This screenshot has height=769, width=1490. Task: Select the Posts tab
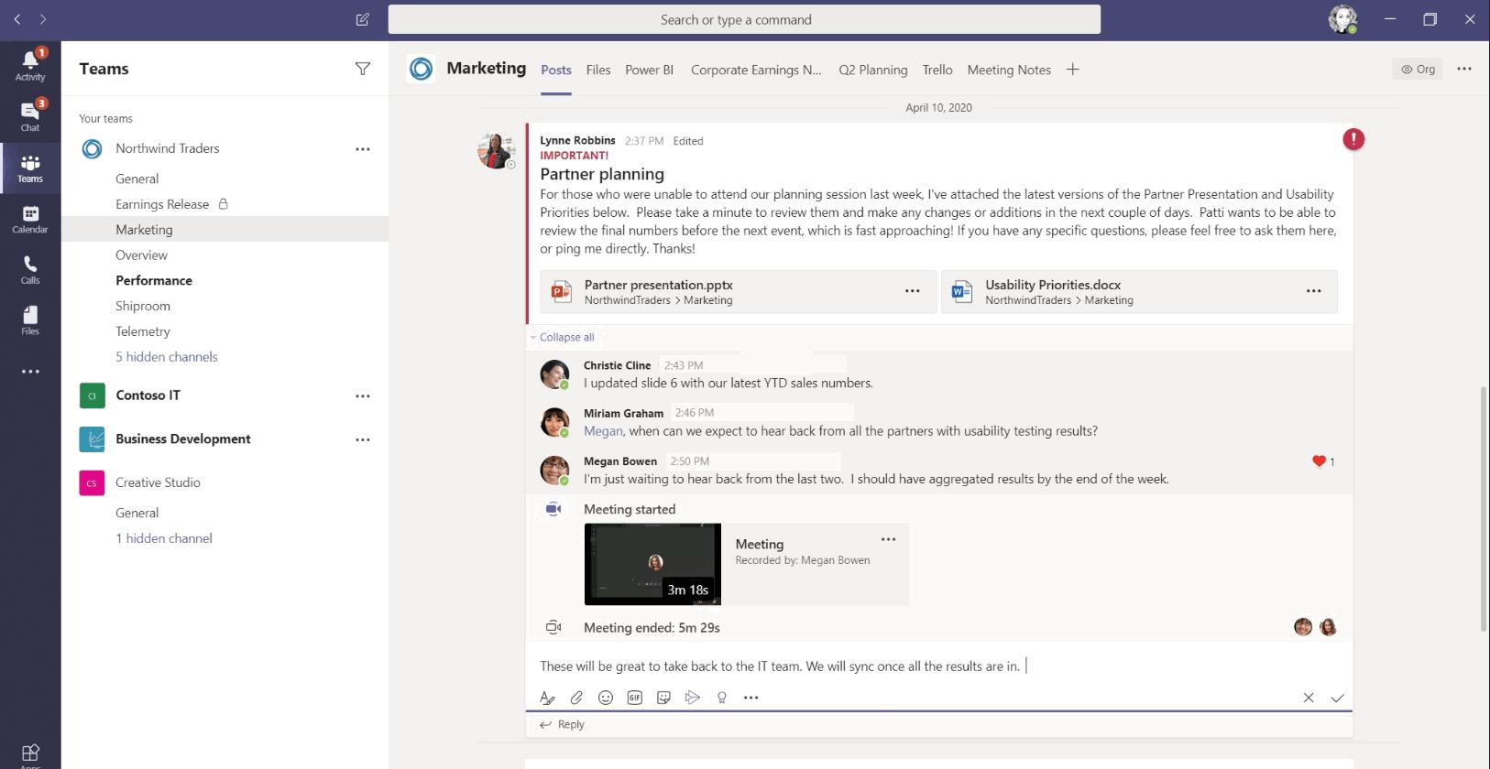pos(556,70)
